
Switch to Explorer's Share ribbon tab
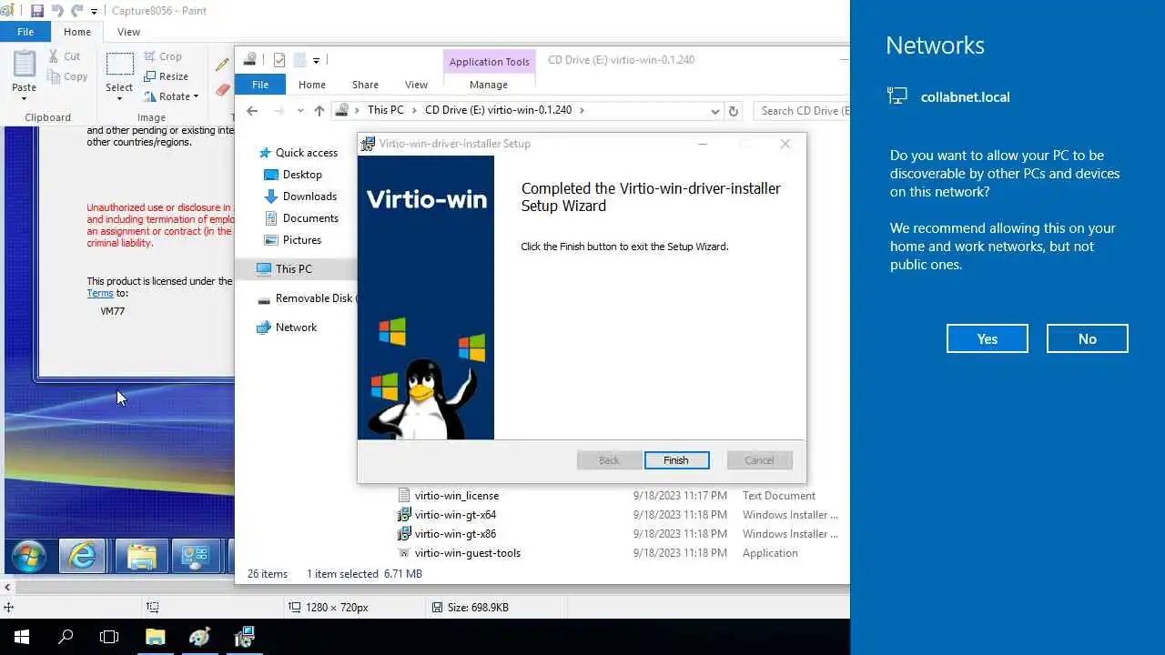(365, 85)
